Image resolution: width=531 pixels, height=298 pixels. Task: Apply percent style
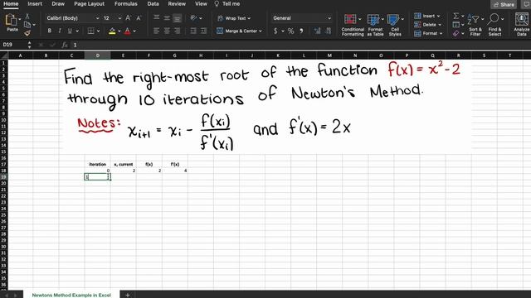290,31
